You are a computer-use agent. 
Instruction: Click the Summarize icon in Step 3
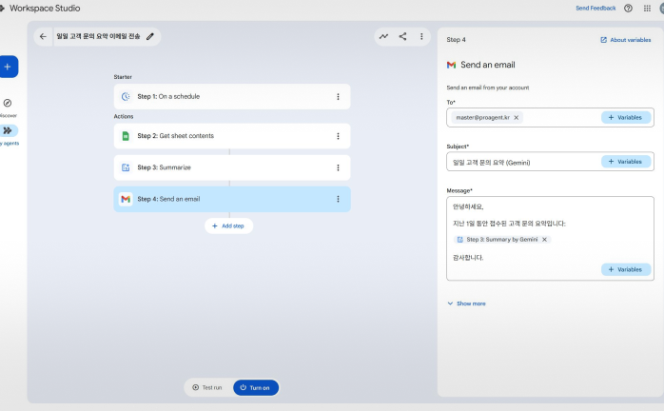coord(126,167)
